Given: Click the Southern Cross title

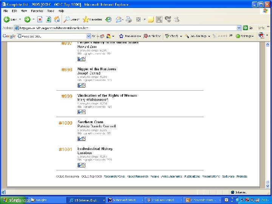Looking at the screenshot, I should click(x=90, y=122).
